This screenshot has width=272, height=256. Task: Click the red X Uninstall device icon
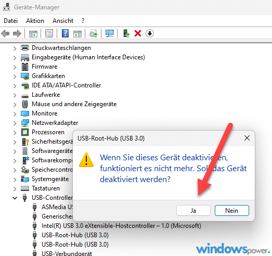point(138,33)
